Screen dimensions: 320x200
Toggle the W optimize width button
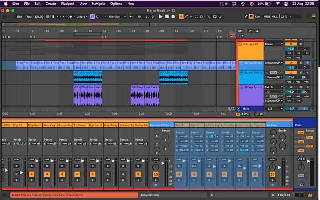(x=261, y=114)
